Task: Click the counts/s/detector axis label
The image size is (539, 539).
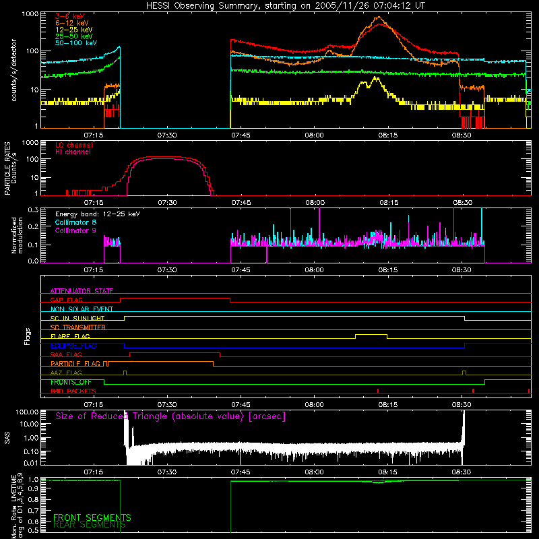Action: (x=14, y=70)
